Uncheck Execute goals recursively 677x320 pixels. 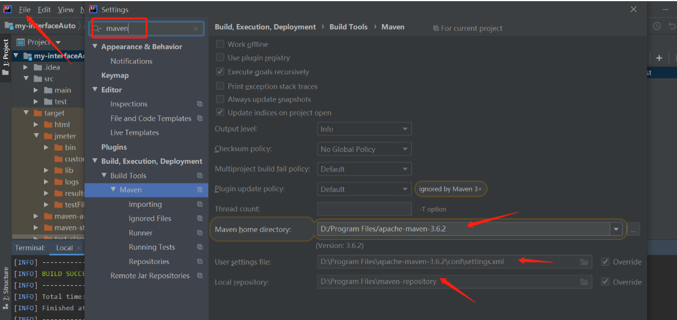(220, 72)
